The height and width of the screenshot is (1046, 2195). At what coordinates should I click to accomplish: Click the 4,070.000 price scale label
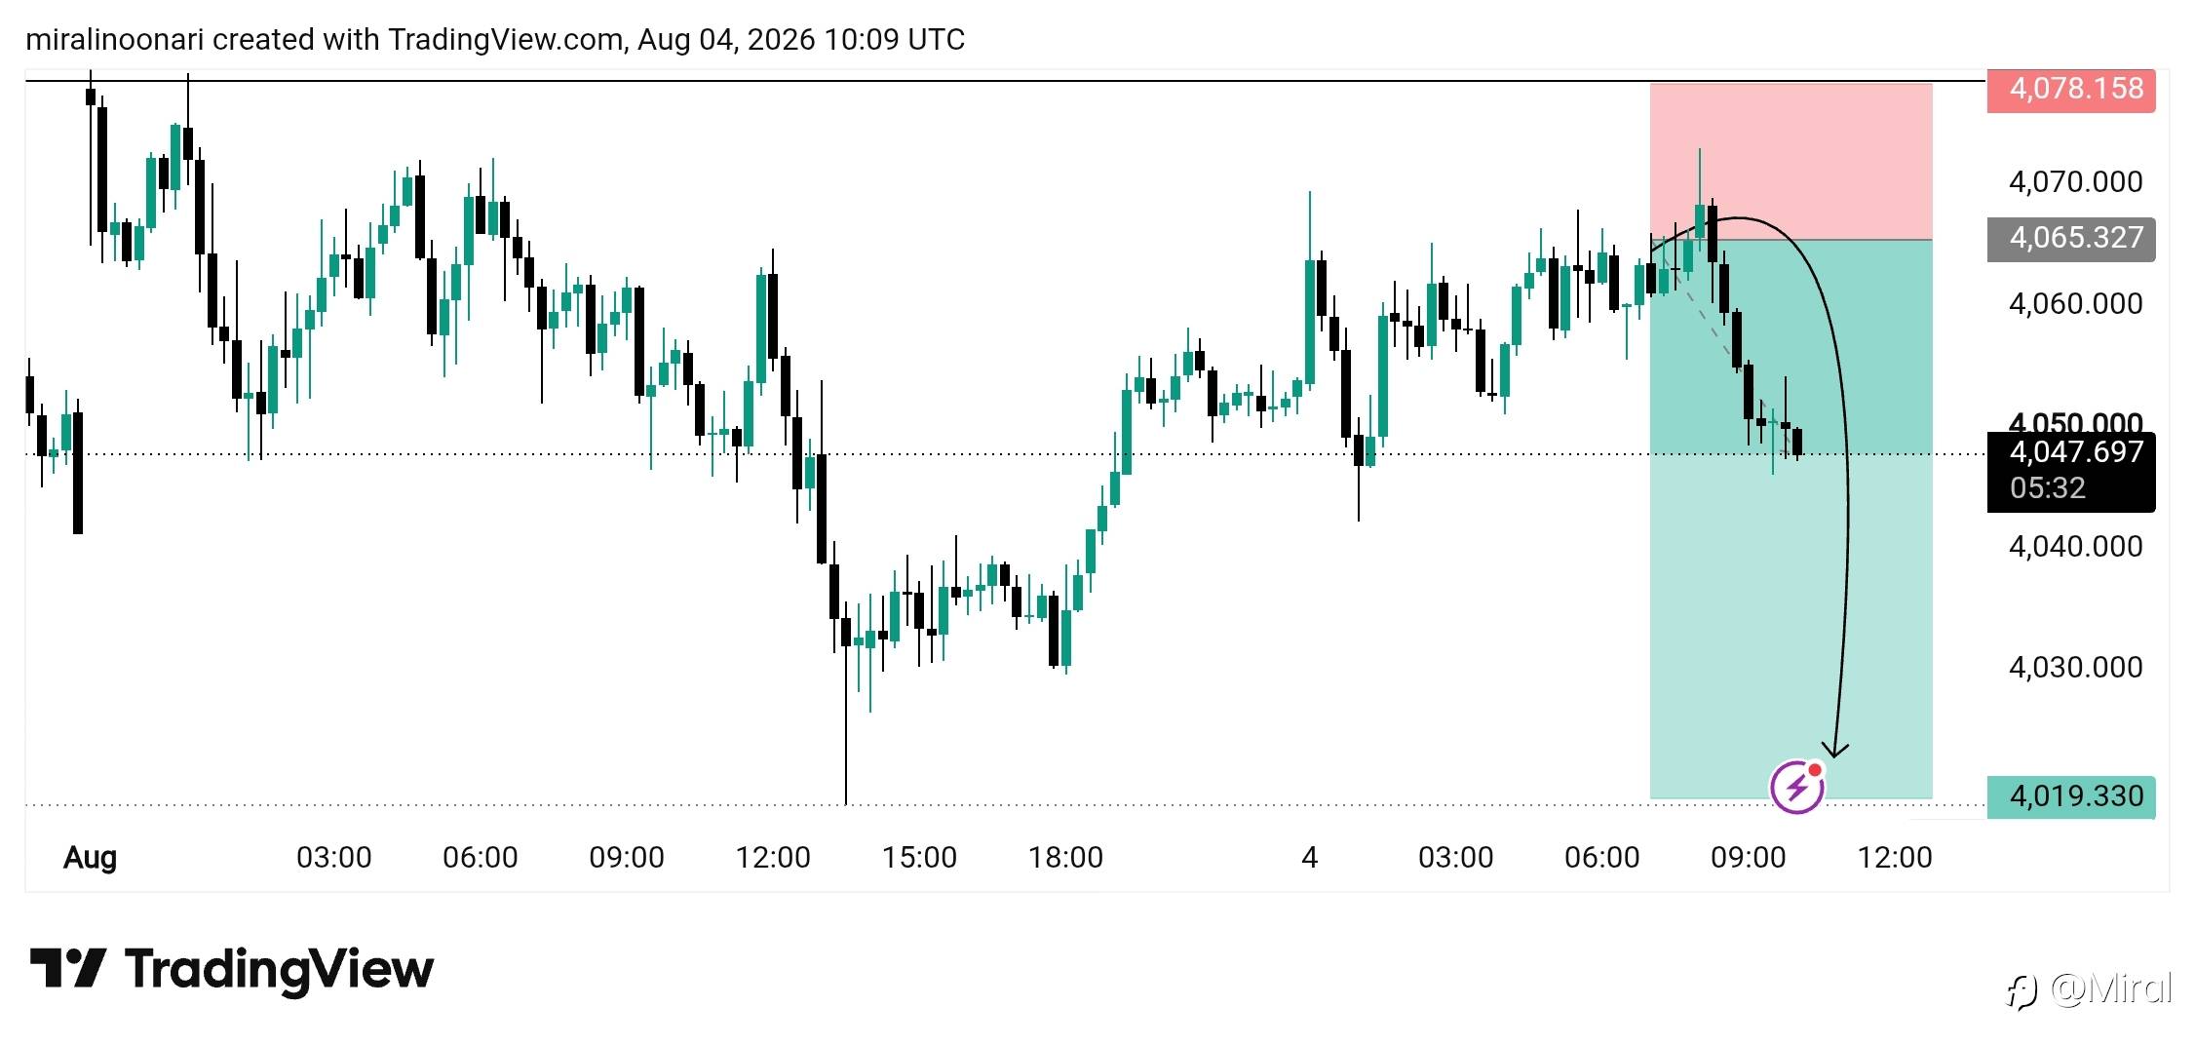click(x=2076, y=182)
